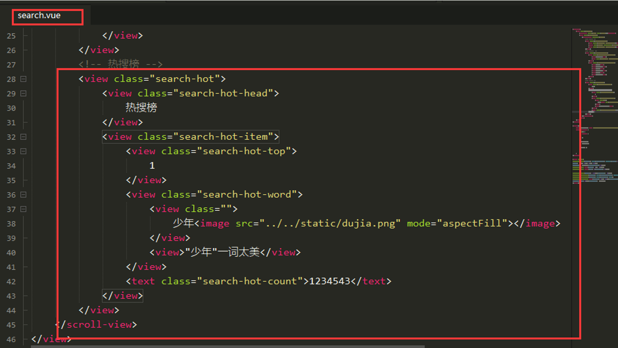
Task: Click the closing scroll-view tag
Action: [x=96, y=325]
